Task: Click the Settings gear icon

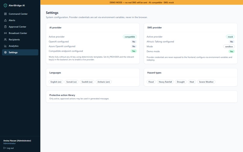Action: coord(5,52)
